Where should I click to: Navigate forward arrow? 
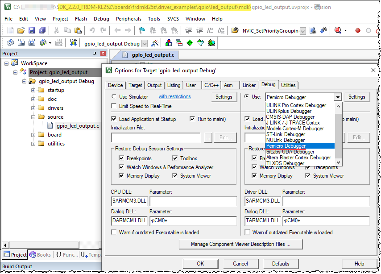point(128,30)
